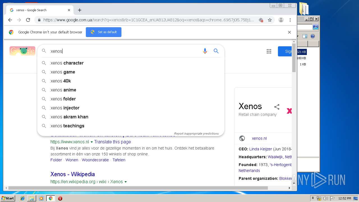This screenshot has width=359, height=202.
Task: Open the Chrome profile avatar menu
Action: coord(281,20)
